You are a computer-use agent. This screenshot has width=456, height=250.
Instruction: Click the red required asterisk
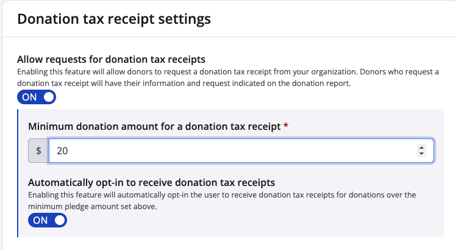tap(287, 126)
